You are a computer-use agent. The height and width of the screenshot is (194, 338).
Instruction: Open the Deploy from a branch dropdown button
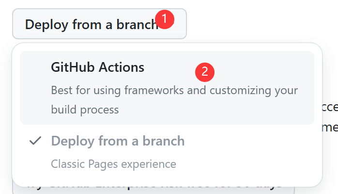[x=99, y=24]
